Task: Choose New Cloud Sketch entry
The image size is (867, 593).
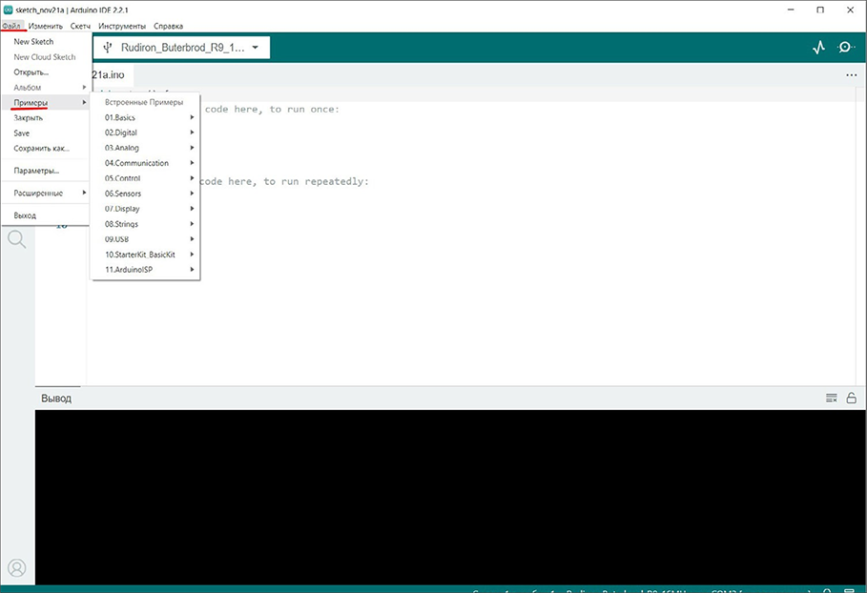Action: coord(46,57)
